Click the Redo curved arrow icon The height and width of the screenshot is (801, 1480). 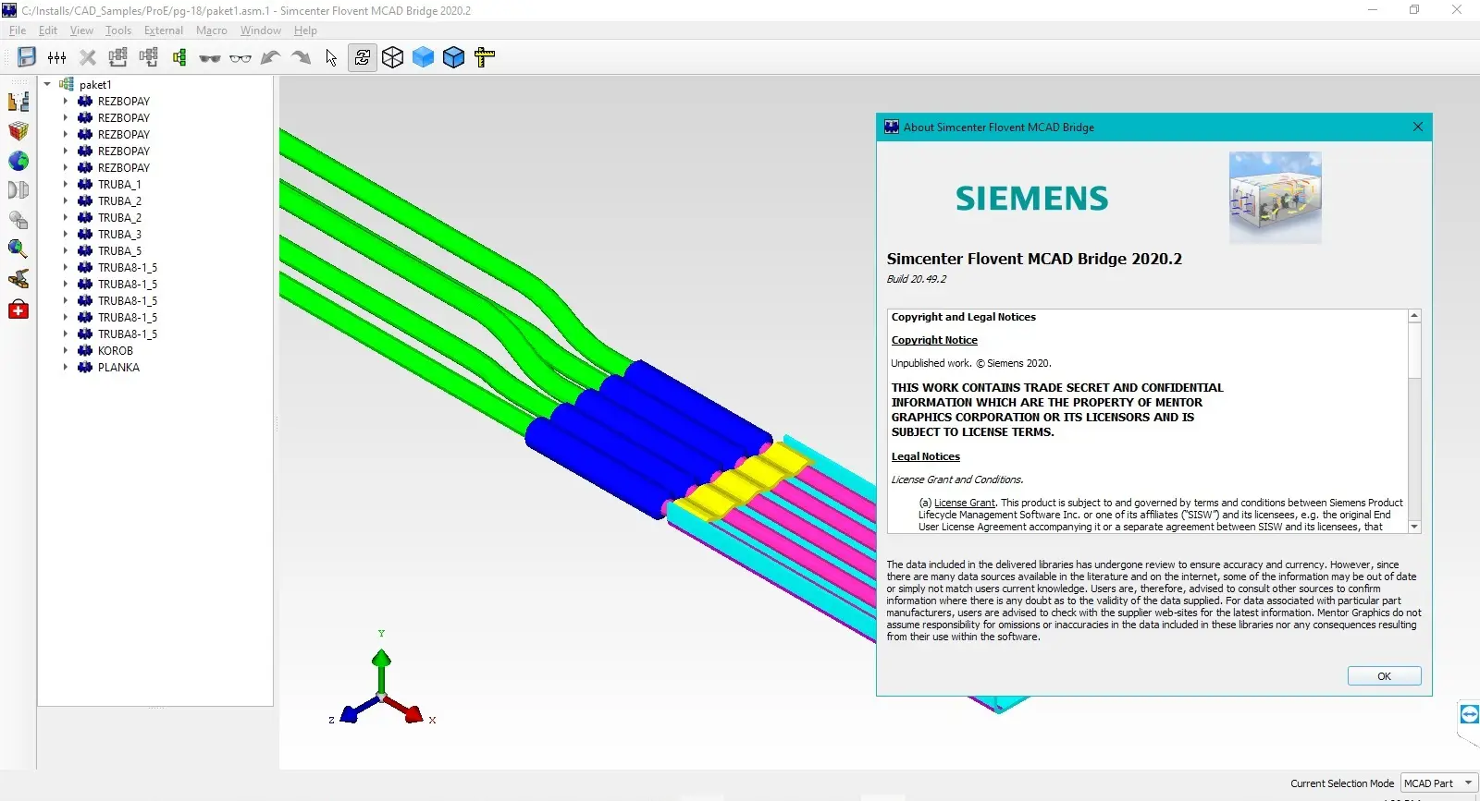[301, 57]
